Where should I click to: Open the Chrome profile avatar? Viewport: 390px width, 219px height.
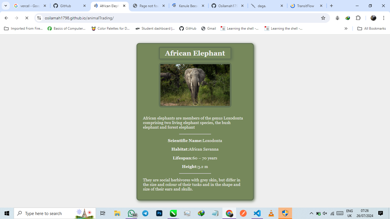pos(373,18)
